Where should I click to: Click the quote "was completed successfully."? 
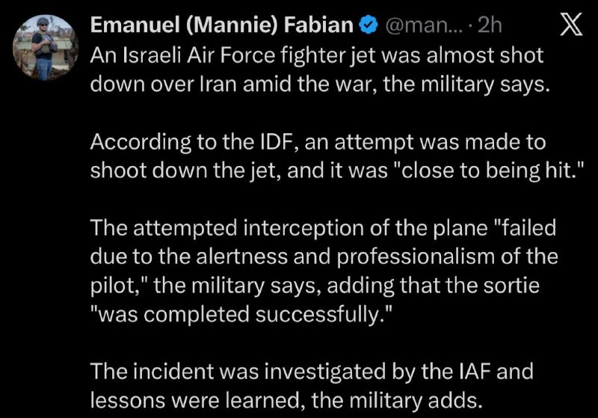(241, 313)
